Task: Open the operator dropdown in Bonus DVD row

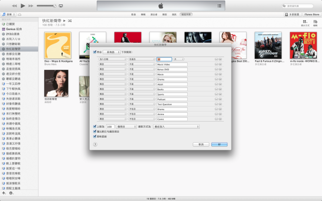Action: (142, 69)
